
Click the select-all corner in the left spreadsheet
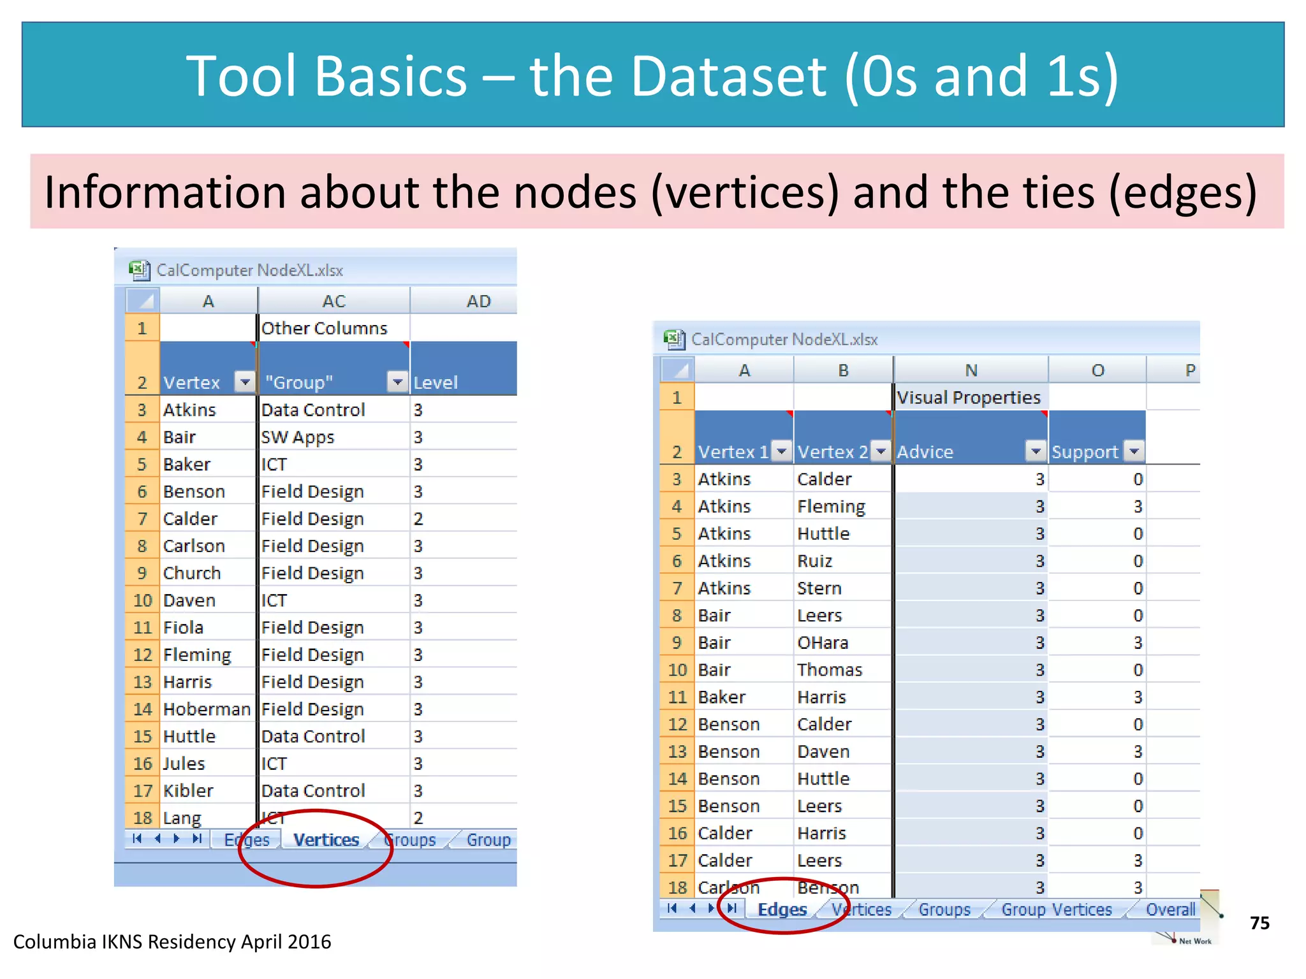pos(142,300)
